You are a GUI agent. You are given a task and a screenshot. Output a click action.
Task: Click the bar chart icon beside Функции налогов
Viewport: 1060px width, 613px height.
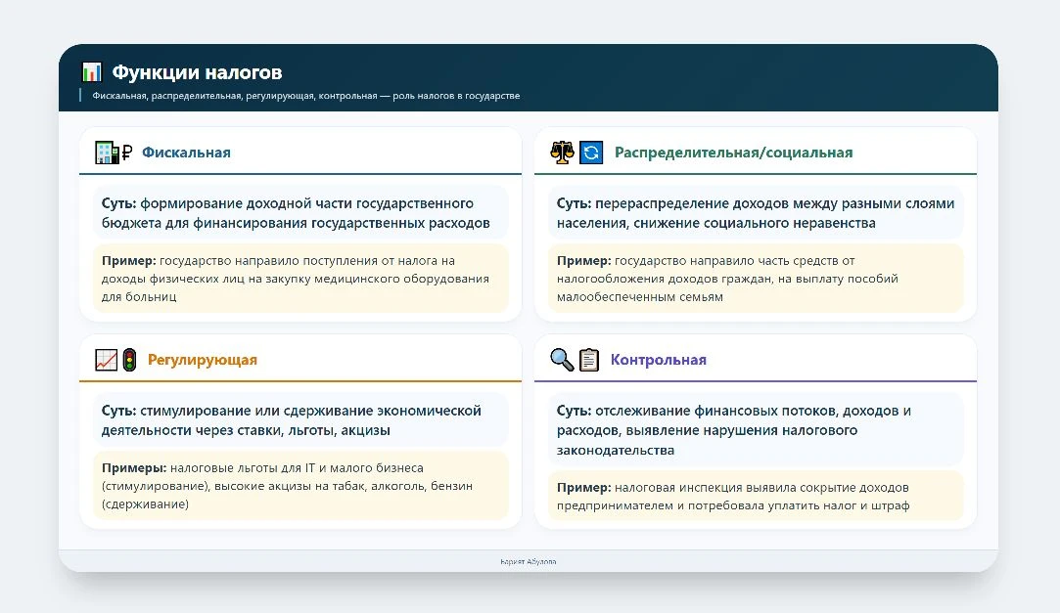pyautogui.click(x=91, y=71)
